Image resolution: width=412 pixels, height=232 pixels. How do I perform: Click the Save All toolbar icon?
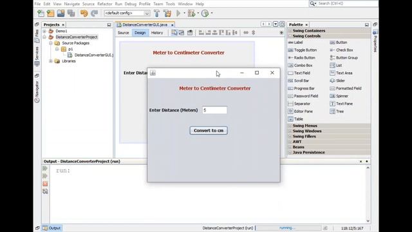coord(71,13)
